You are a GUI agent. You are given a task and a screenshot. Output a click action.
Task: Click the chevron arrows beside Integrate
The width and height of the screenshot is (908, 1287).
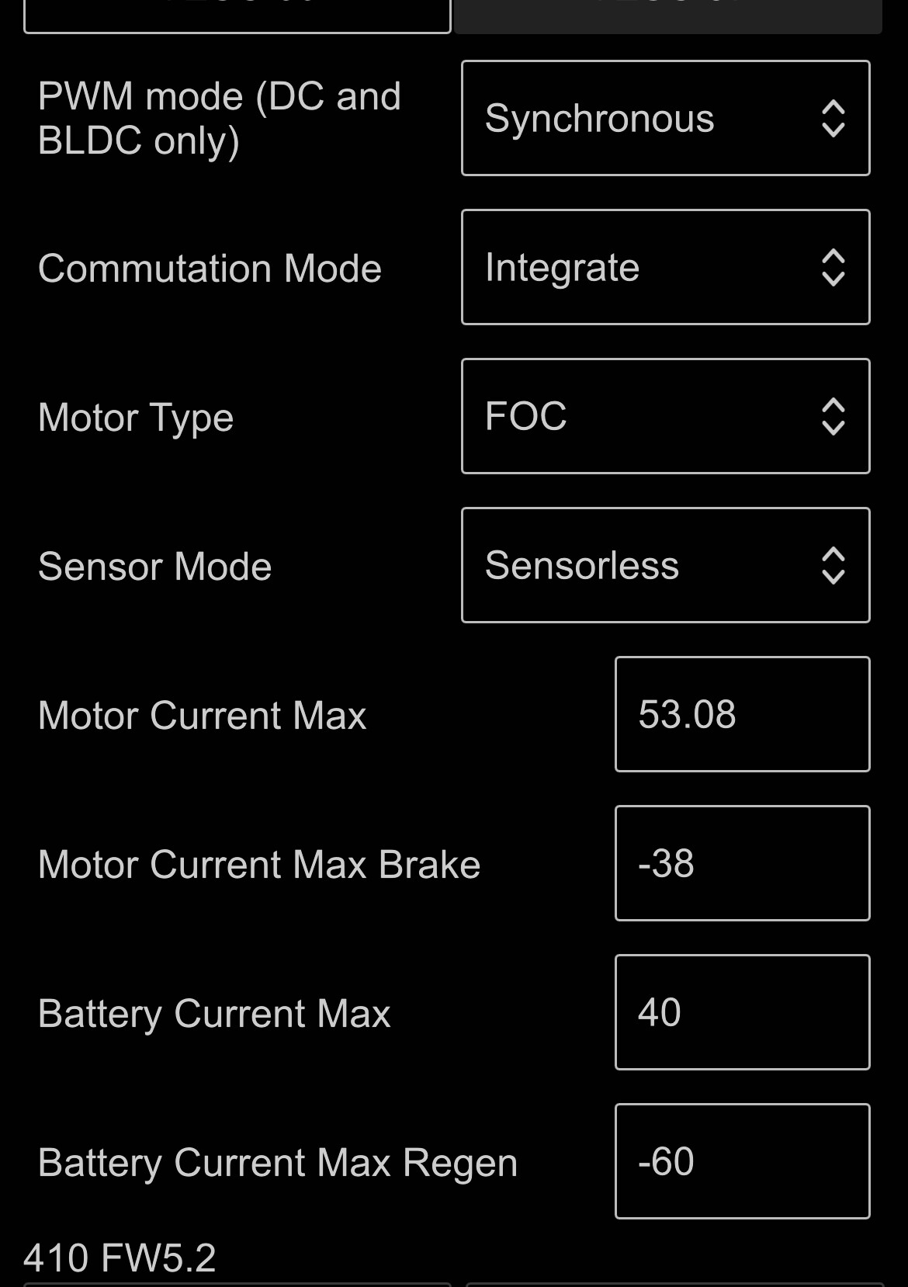pos(833,268)
